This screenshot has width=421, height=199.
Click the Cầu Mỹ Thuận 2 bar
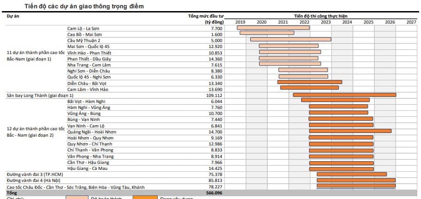click(291, 39)
